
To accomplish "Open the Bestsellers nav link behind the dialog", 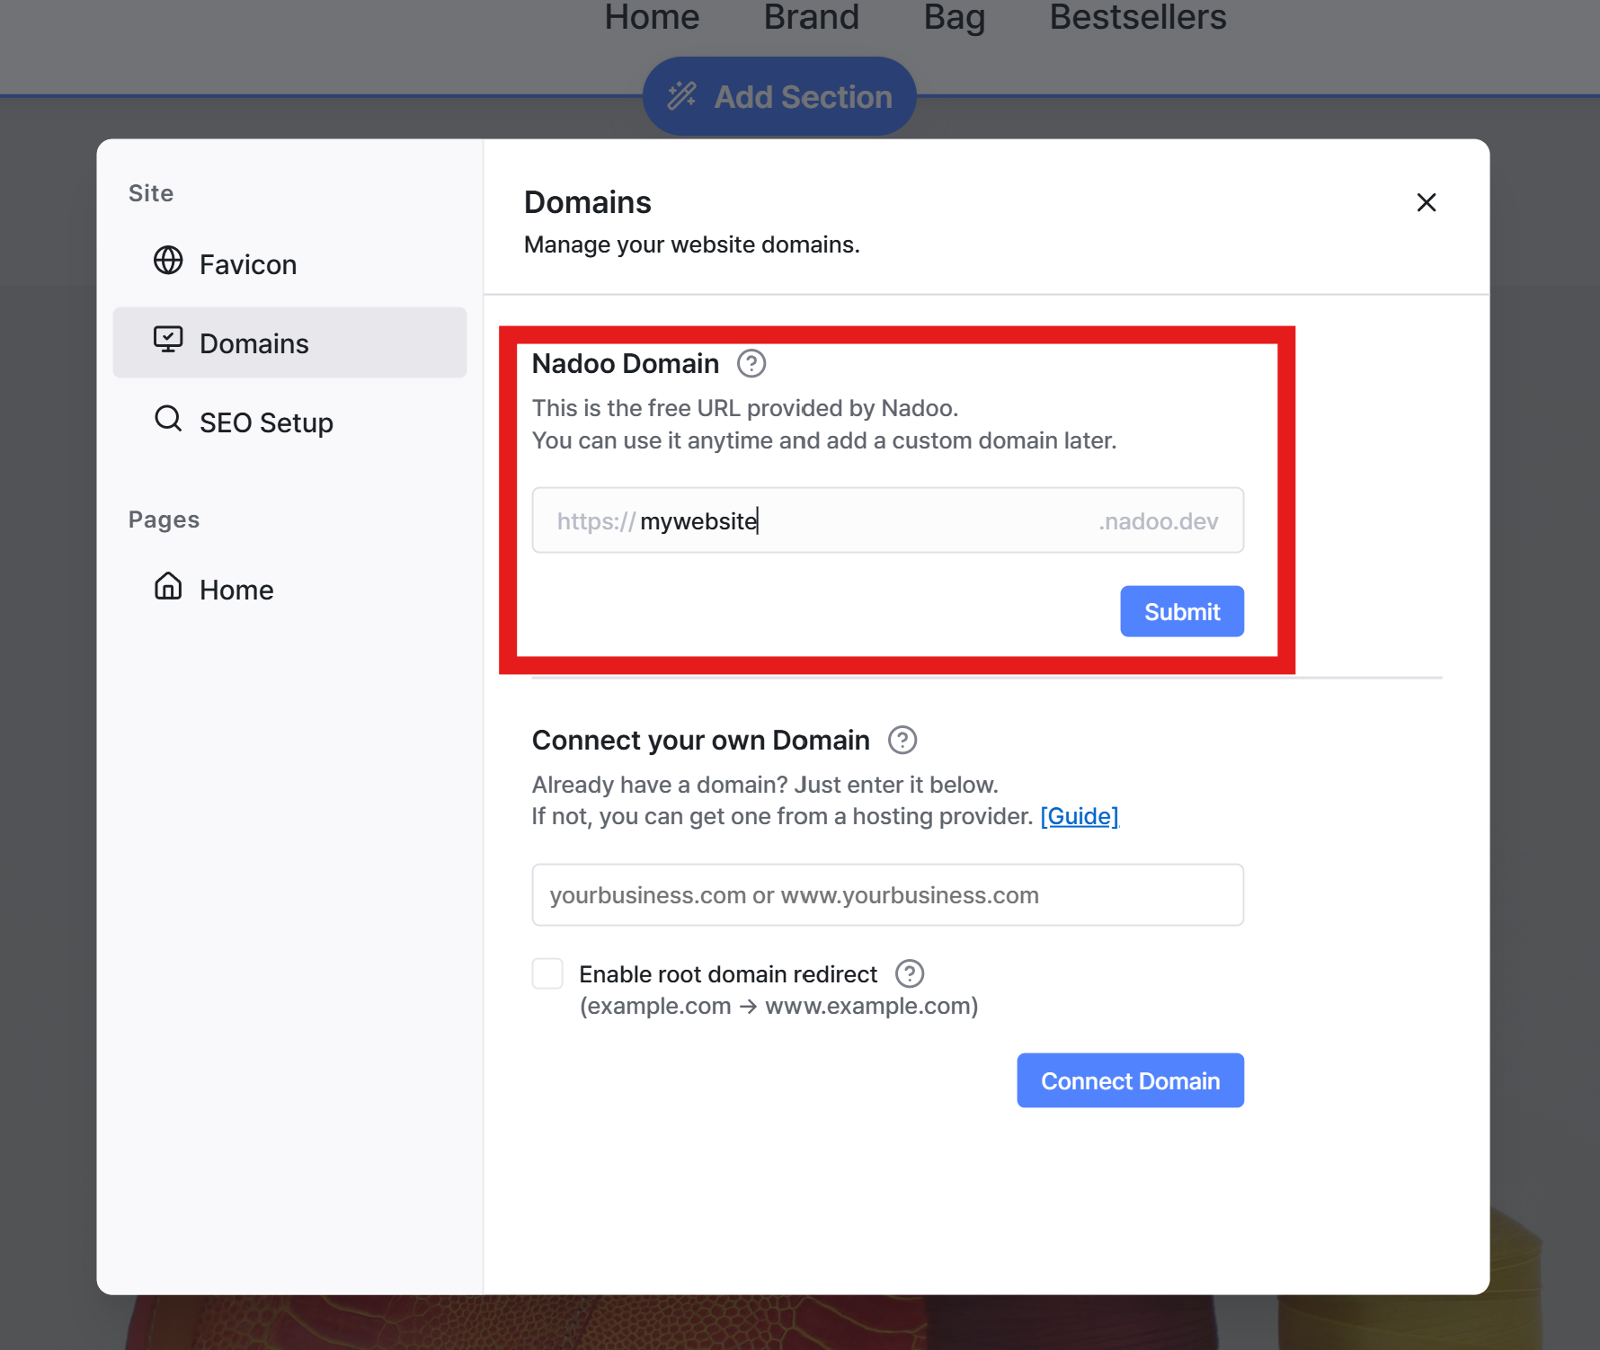I will point(1138,17).
